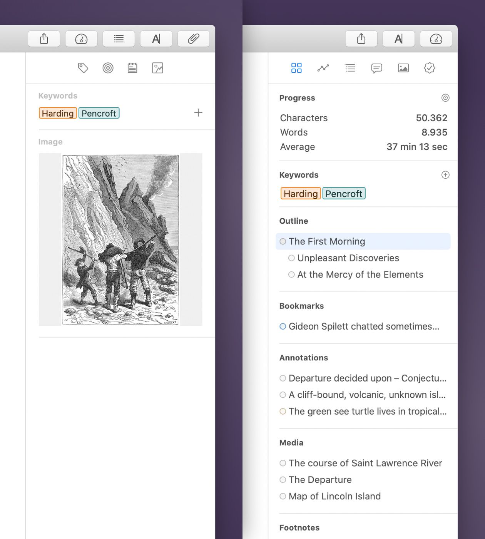
Task: Open statistics gauge in right window toolbar
Action: click(436, 39)
